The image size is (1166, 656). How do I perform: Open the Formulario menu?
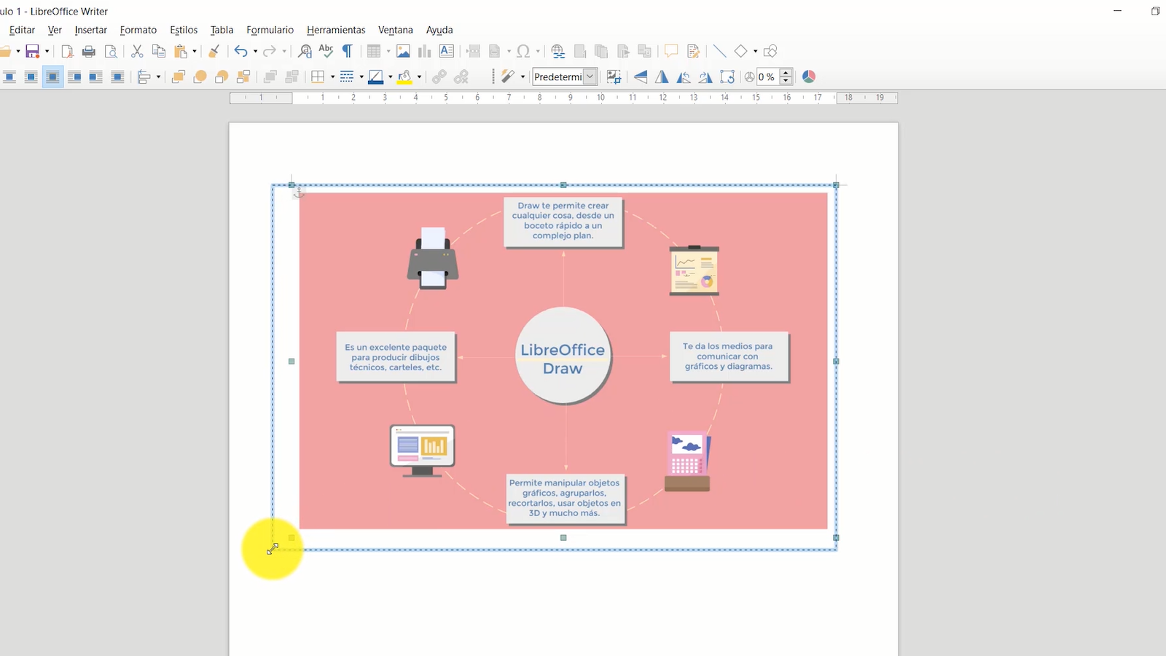270,30
